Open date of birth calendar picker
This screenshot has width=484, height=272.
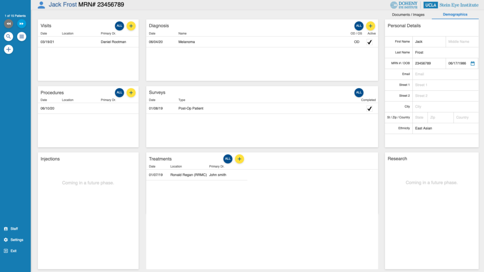(x=473, y=63)
